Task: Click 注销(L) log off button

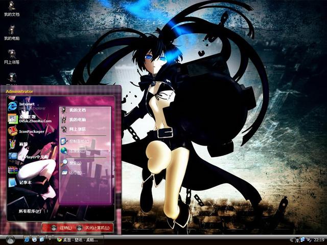Action: point(62,228)
